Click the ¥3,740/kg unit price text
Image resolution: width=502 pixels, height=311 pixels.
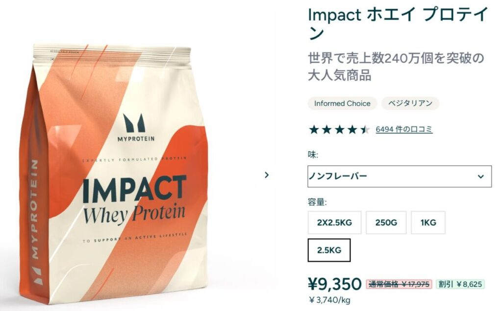(329, 300)
